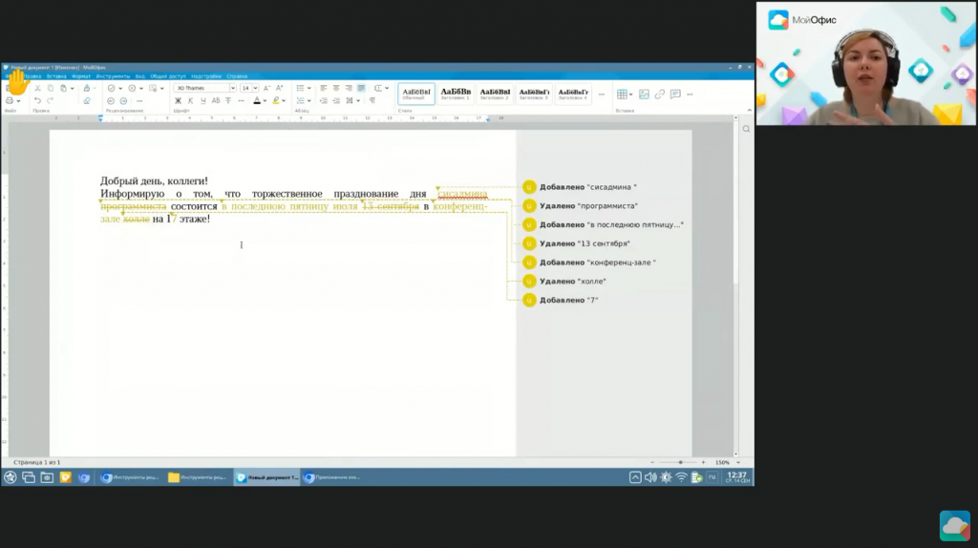Open the Track changes dropdown arrow

(162, 89)
